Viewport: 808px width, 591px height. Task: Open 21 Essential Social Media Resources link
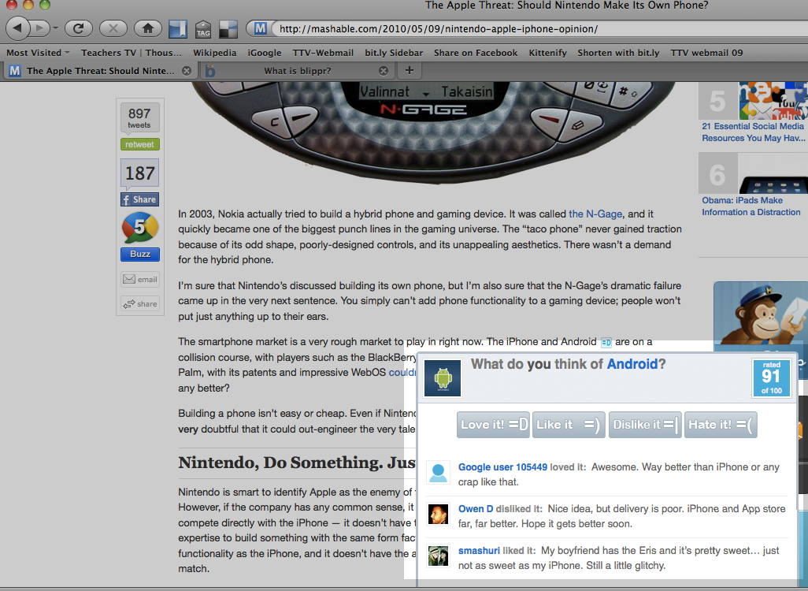[x=753, y=132]
